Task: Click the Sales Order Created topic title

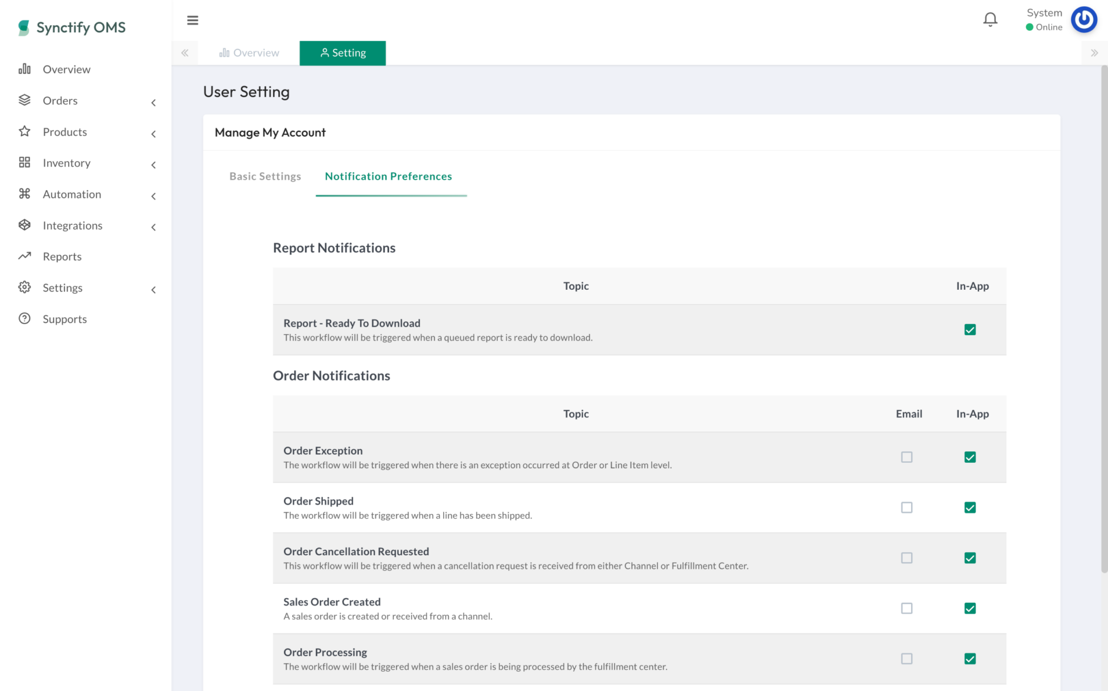Action: tap(332, 602)
